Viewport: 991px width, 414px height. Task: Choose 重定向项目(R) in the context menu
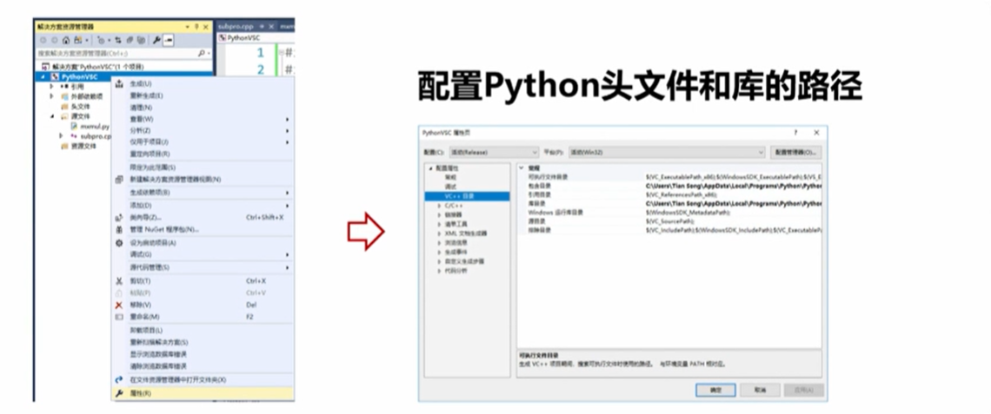(203, 154)
